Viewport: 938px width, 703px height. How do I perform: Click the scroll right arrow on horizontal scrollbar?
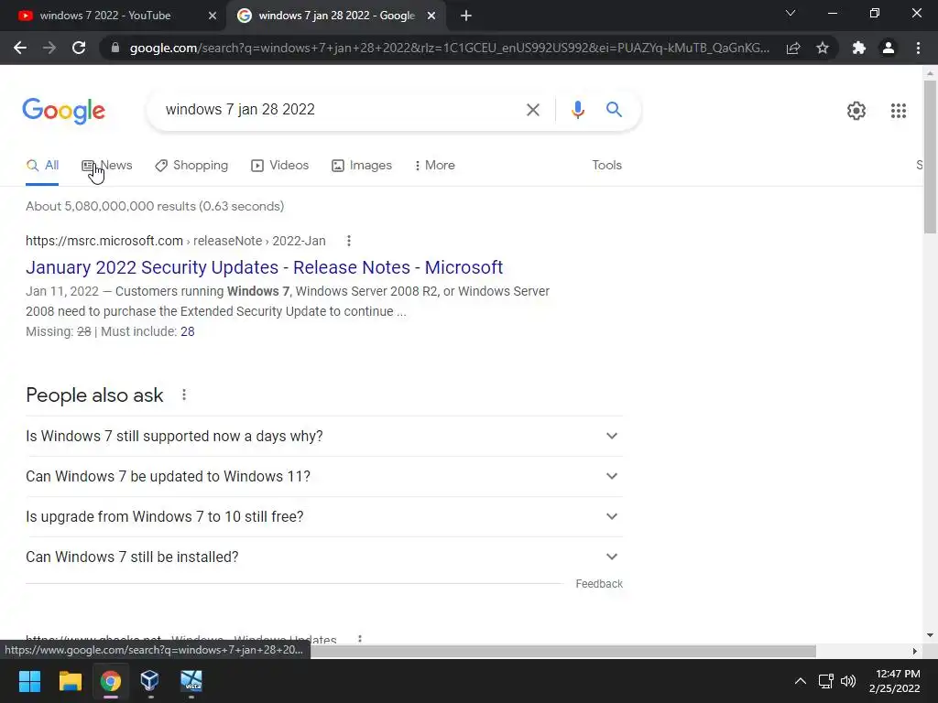click(915, 651)
